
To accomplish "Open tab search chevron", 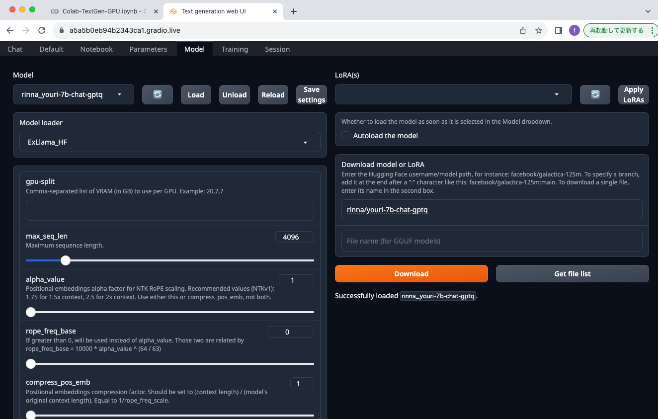I will (x=648, y=11).
